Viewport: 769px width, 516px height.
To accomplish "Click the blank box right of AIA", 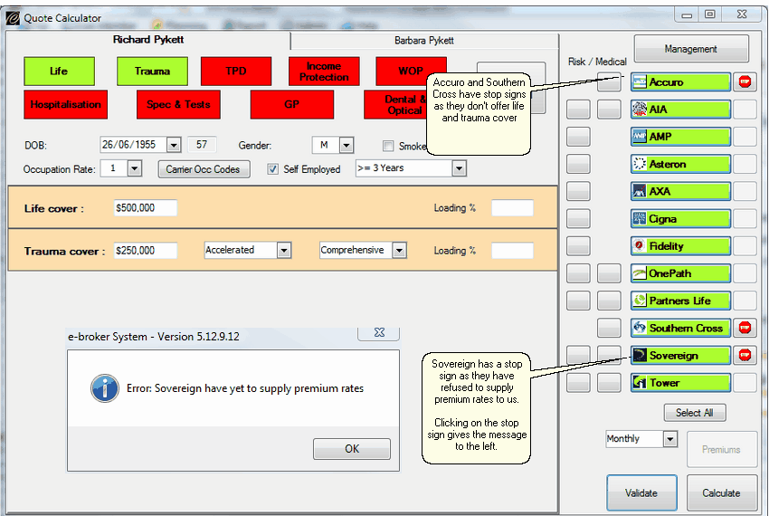I will point(745,109).
